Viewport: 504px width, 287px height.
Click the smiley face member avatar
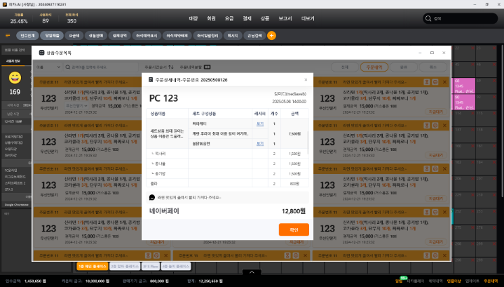(14, 78)
